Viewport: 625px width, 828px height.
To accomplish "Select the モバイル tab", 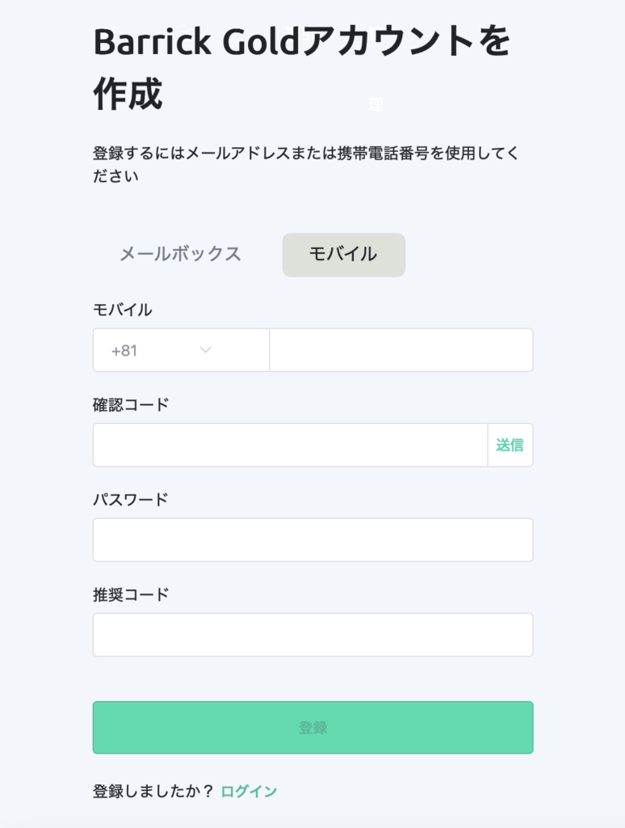I will click(x=343, y=254).
